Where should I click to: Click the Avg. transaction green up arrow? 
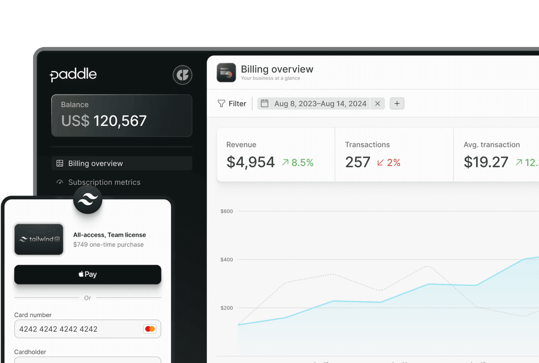(519, 162)
